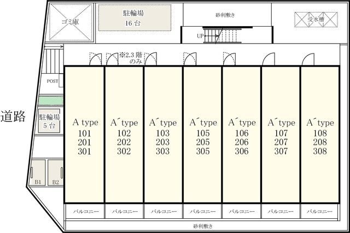Click the UP staircase symbol
This screenshot has width=350, height=233.
pyautogui.click(x=220, y=35)
